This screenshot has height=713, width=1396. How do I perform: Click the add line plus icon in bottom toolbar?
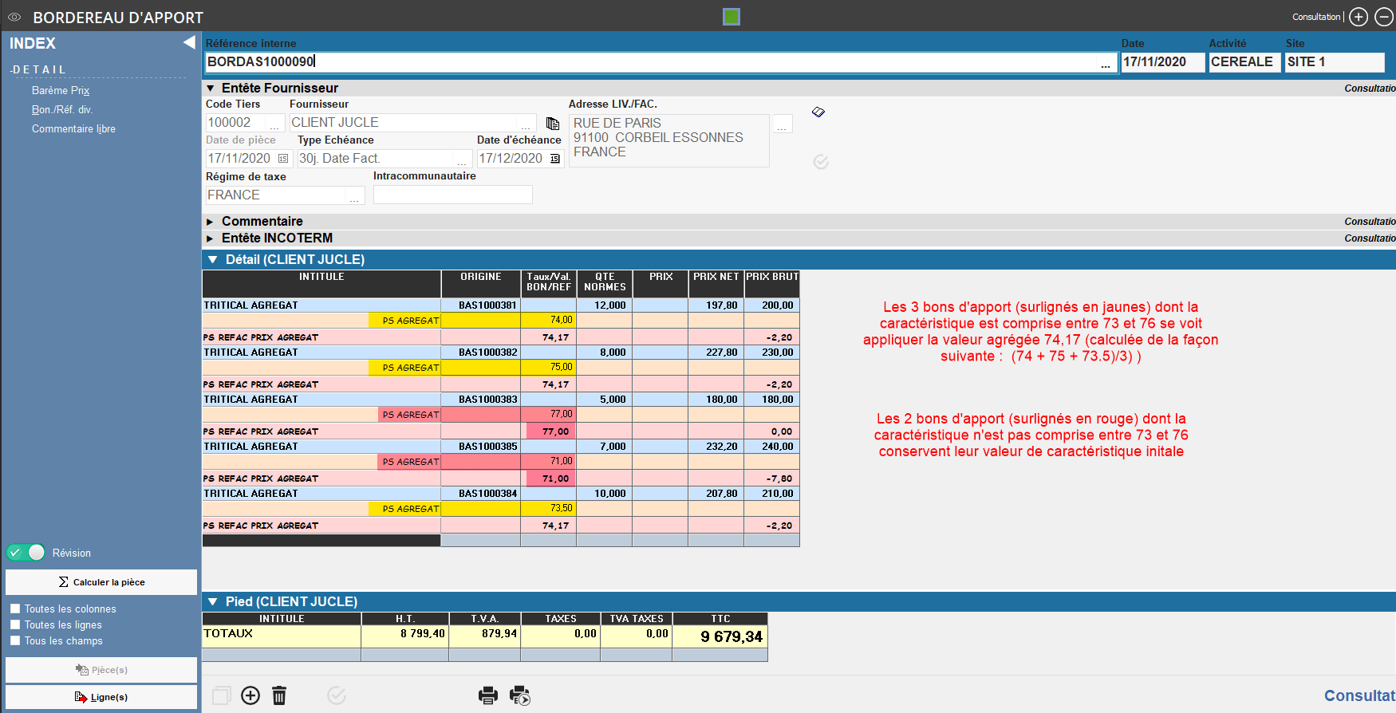[250, 695]
